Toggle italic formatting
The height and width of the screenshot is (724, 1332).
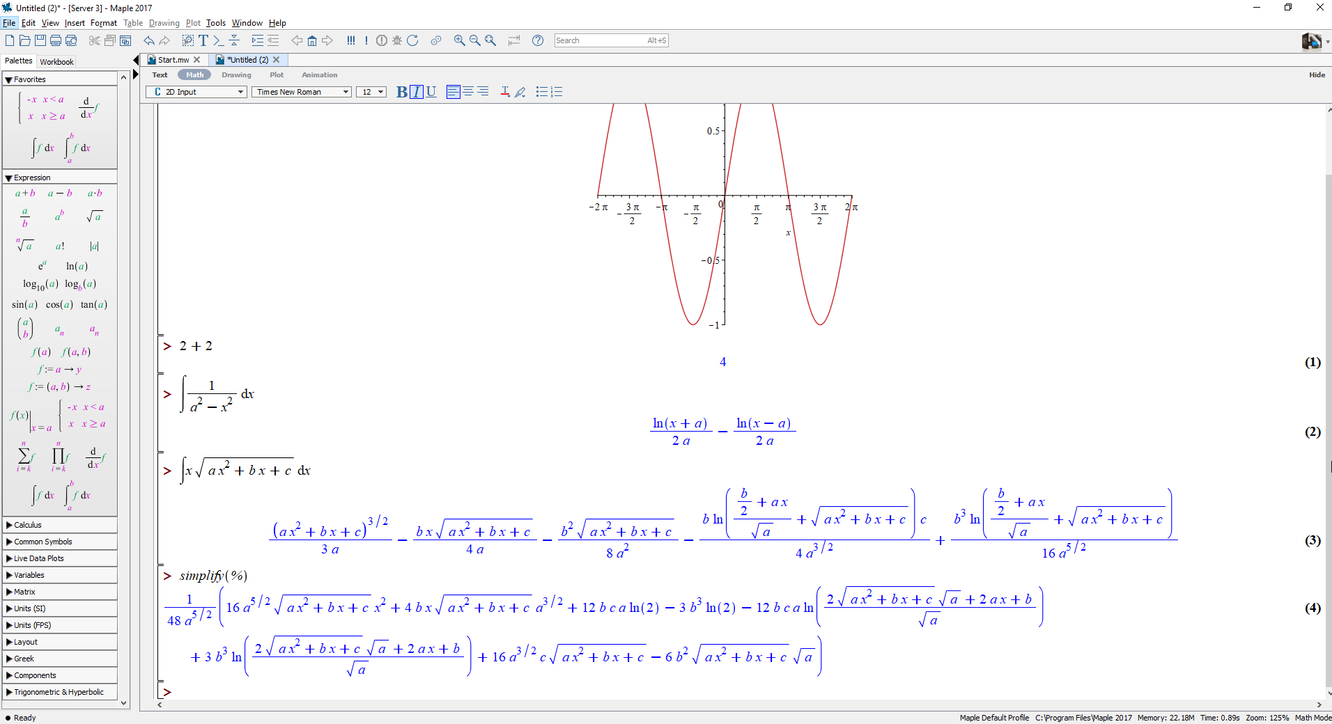point(417,92)
